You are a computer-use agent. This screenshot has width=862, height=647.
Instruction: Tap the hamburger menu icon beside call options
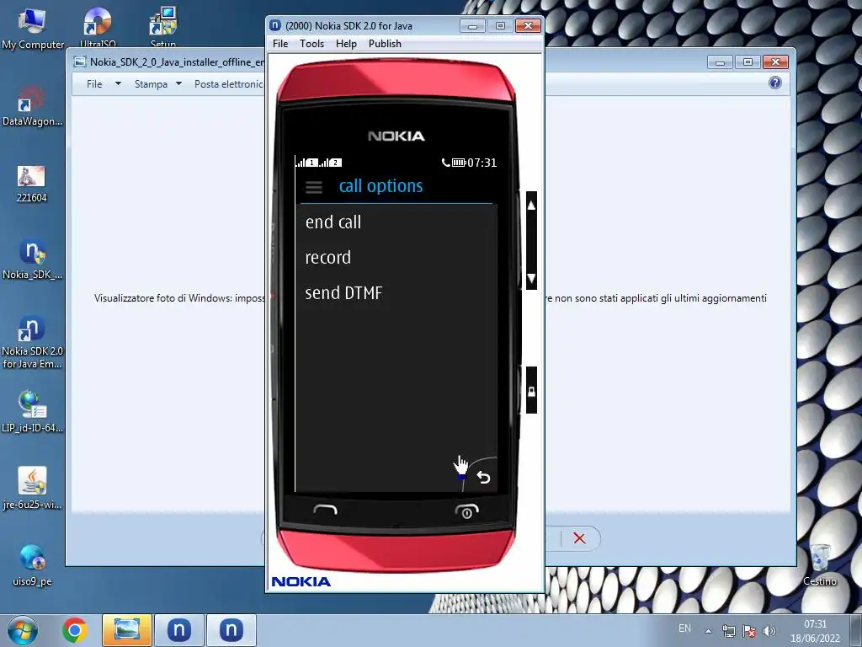(314, 187)
